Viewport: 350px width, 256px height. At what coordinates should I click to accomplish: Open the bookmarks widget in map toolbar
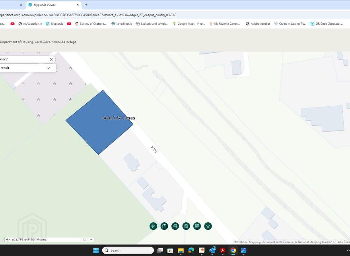click(x=164, y=226)
